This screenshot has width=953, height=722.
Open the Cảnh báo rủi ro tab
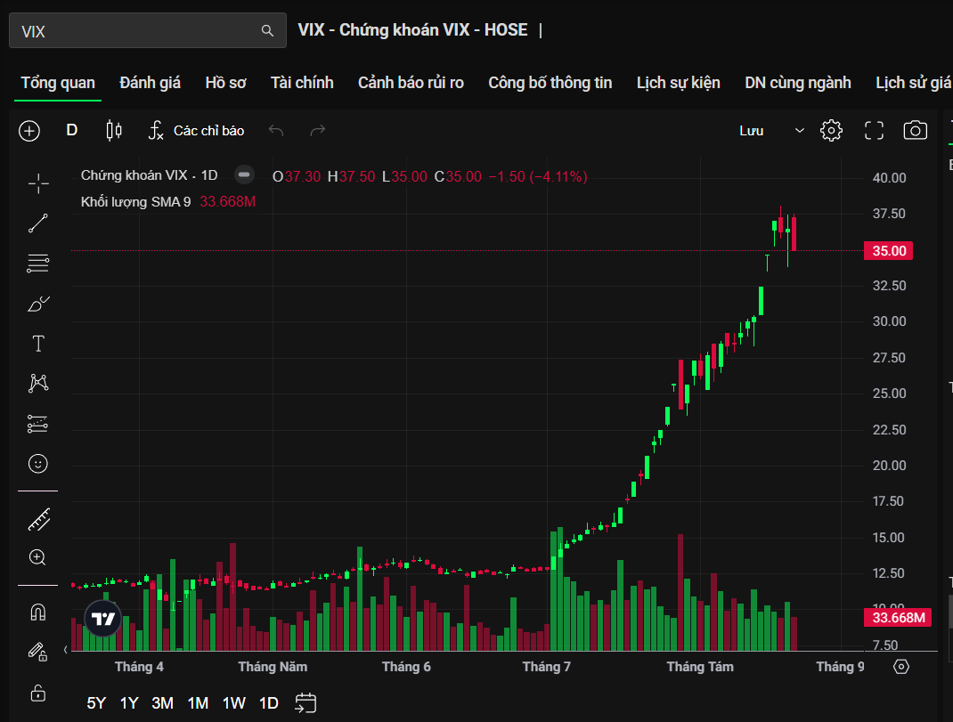click(x=411, y=83)
